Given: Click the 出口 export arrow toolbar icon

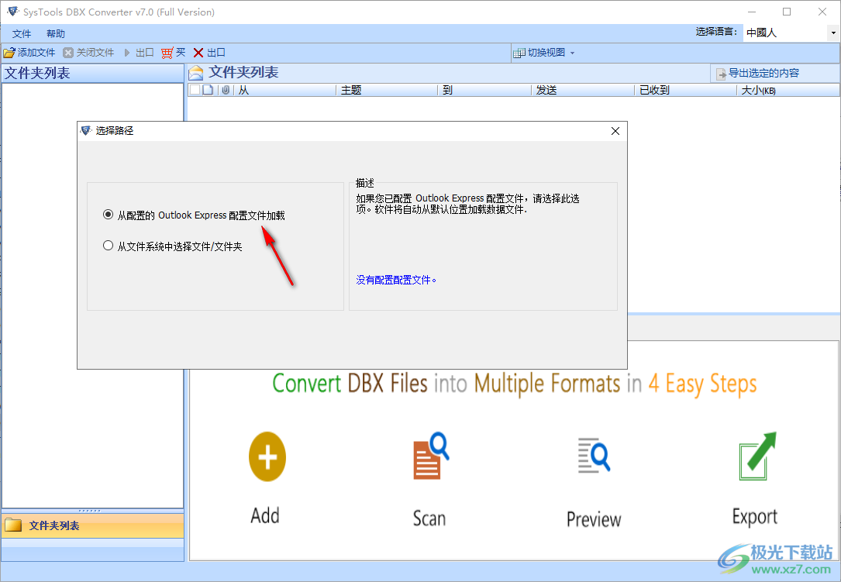Looking at the screenshot, I should [126, 52].
